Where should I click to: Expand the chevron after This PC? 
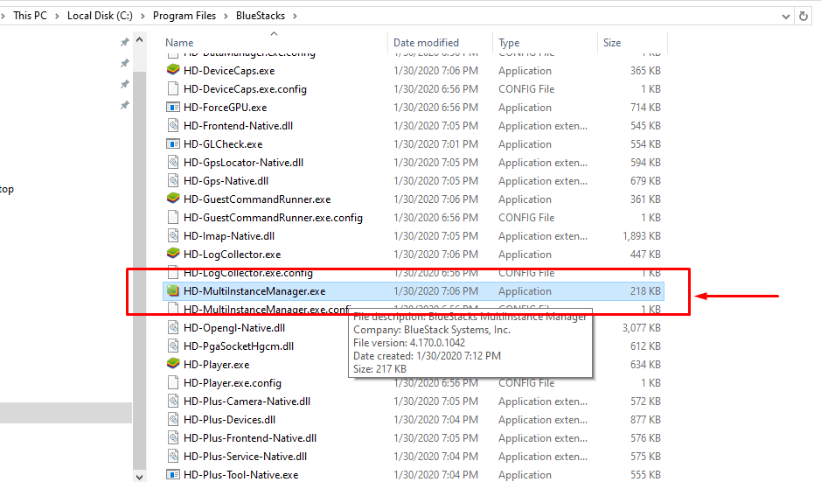pyautogui.click(x=57, y=17)
